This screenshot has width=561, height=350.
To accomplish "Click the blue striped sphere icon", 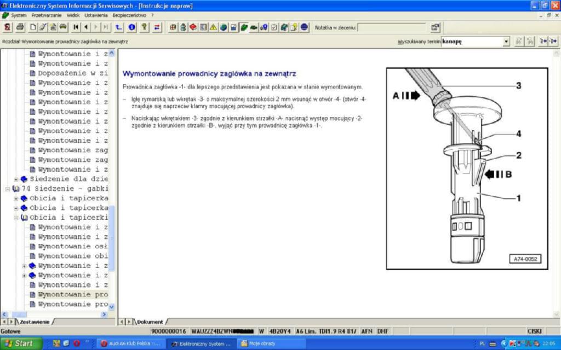I will coord(305,27).
